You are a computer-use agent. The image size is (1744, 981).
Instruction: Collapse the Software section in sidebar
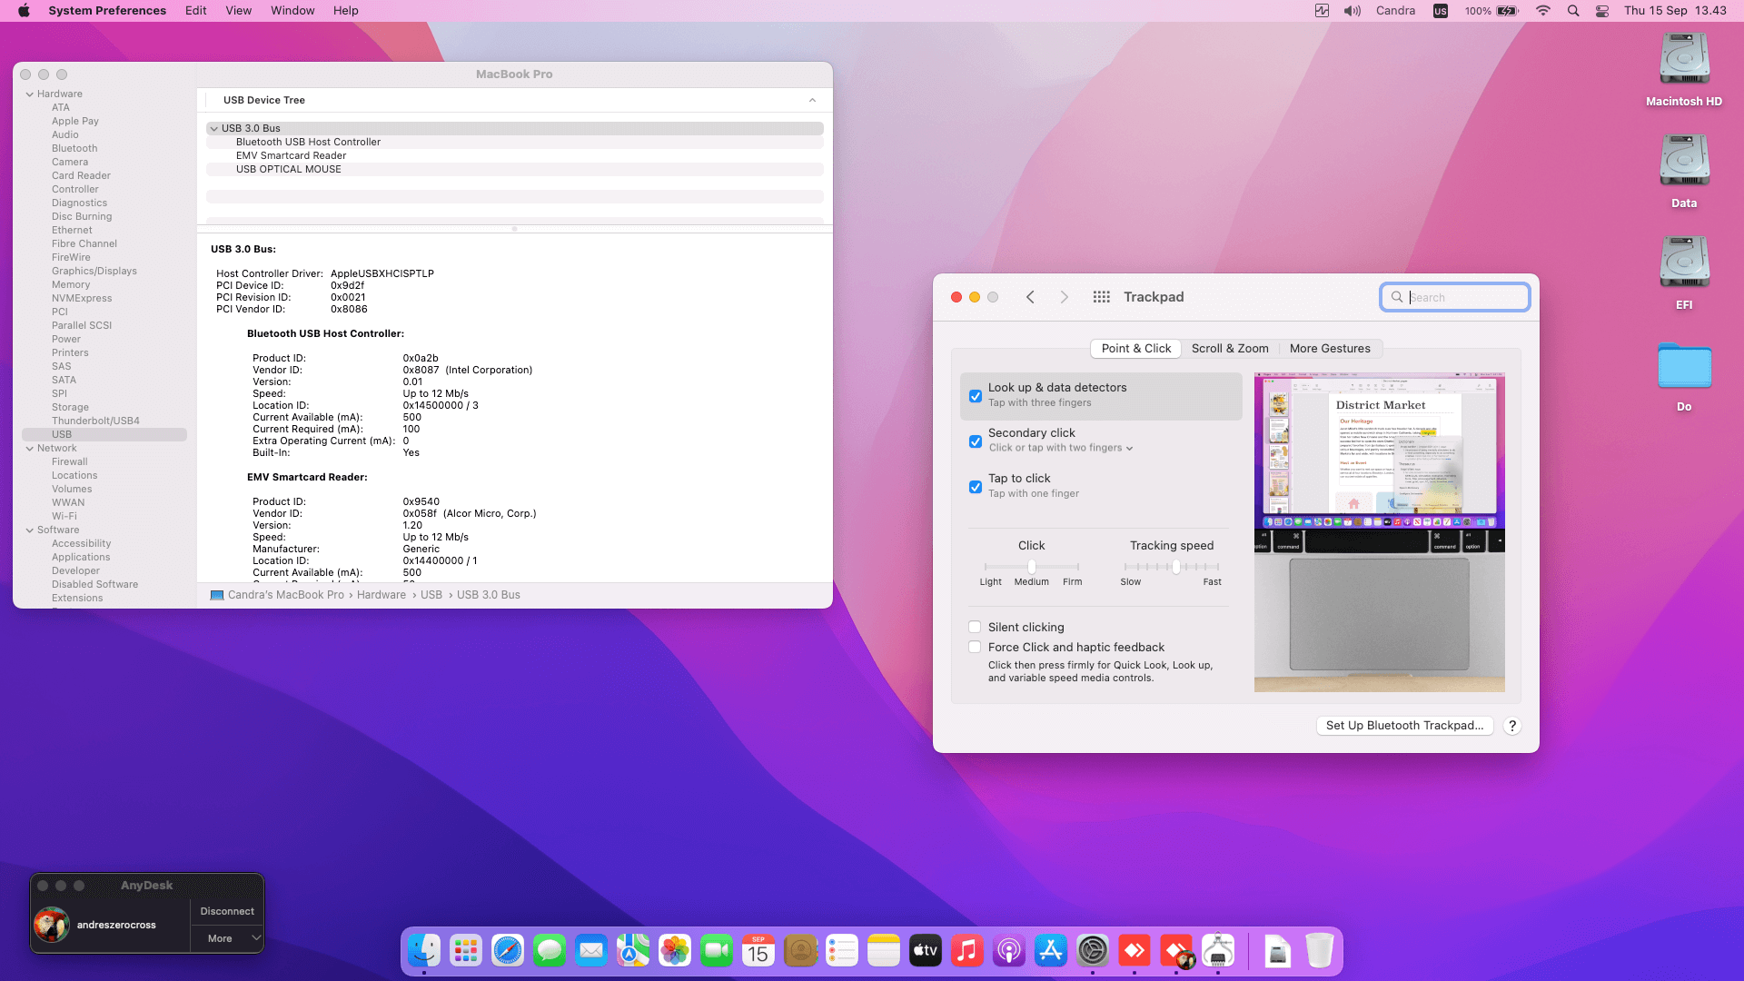coord(30,530)
